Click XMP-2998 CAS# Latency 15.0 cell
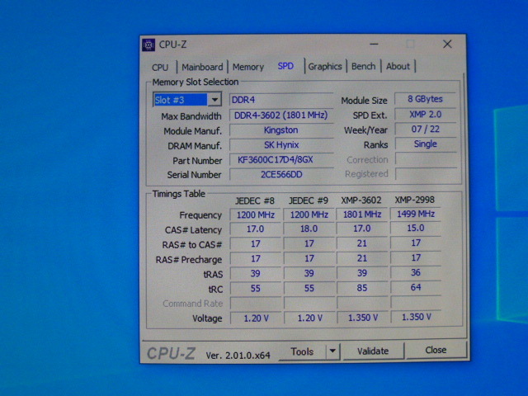The image size is (528, 396). [416, 229]
